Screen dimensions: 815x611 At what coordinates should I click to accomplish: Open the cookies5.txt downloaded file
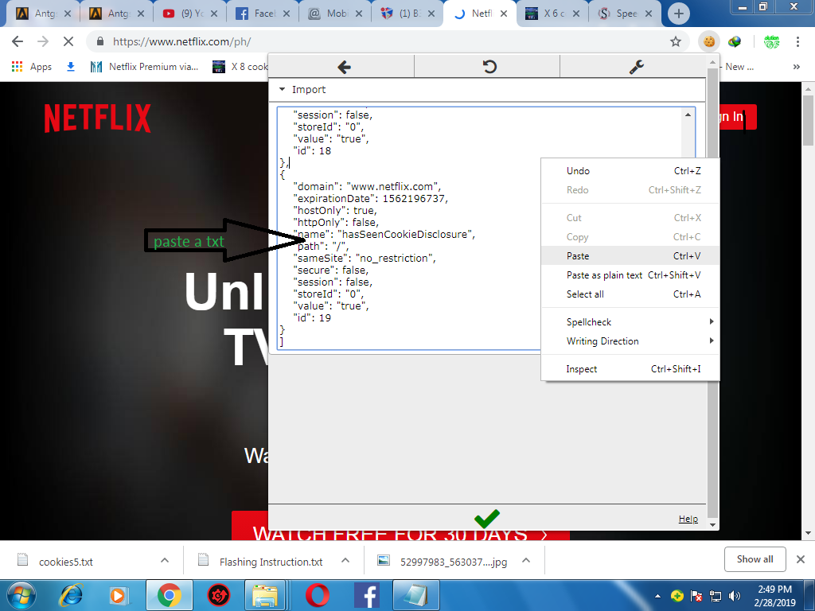(65, 561)
